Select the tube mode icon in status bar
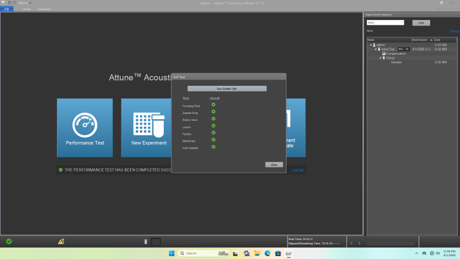 (x=145, y=242)
